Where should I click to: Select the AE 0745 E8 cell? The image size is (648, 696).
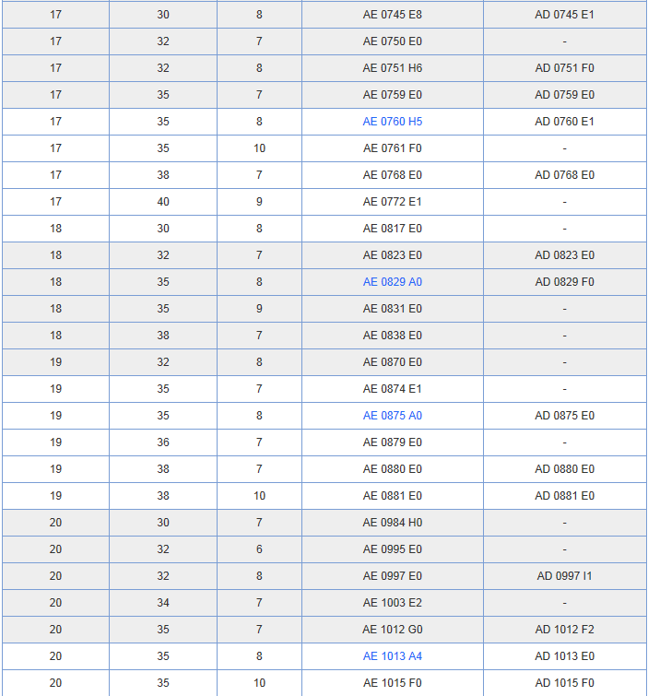coord(392,15)
